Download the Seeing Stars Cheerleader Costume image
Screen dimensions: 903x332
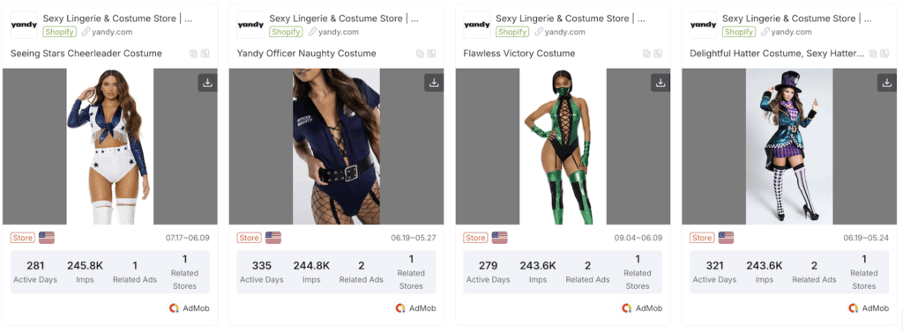[x=208, y=83]
